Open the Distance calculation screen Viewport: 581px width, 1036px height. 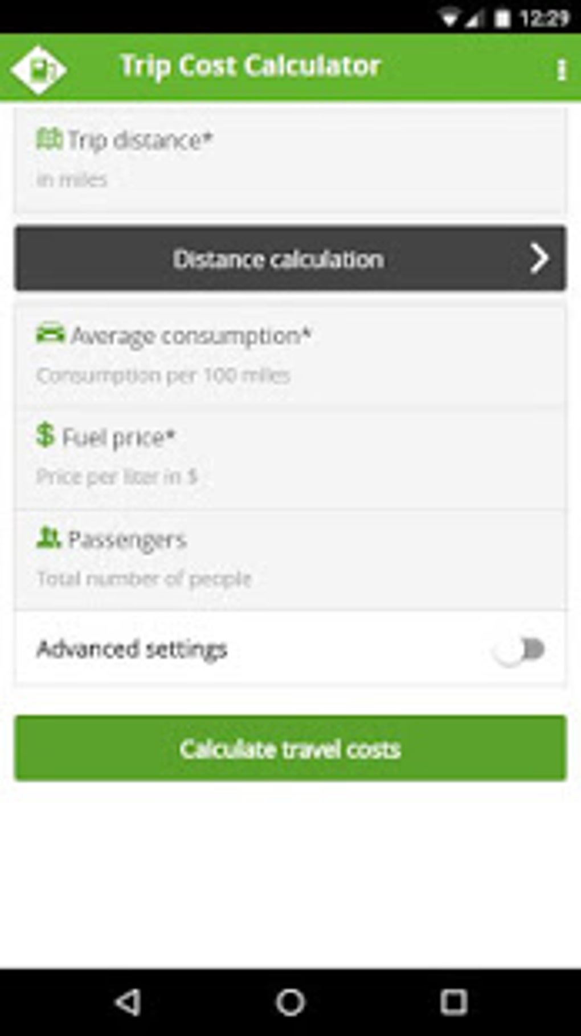[278, 259]
